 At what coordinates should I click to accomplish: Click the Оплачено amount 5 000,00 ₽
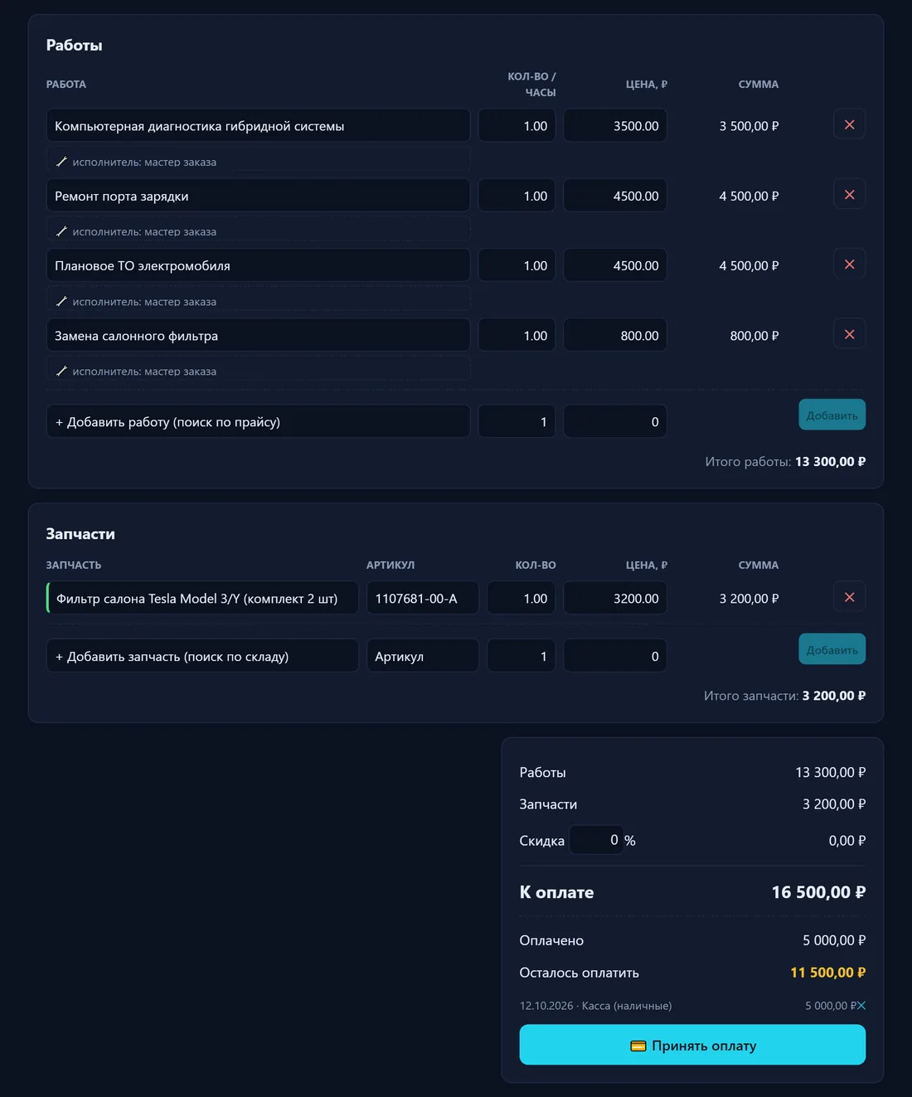[x=834, y=940]
